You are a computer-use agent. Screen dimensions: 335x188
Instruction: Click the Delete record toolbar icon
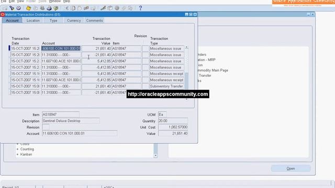click(93, 8)
